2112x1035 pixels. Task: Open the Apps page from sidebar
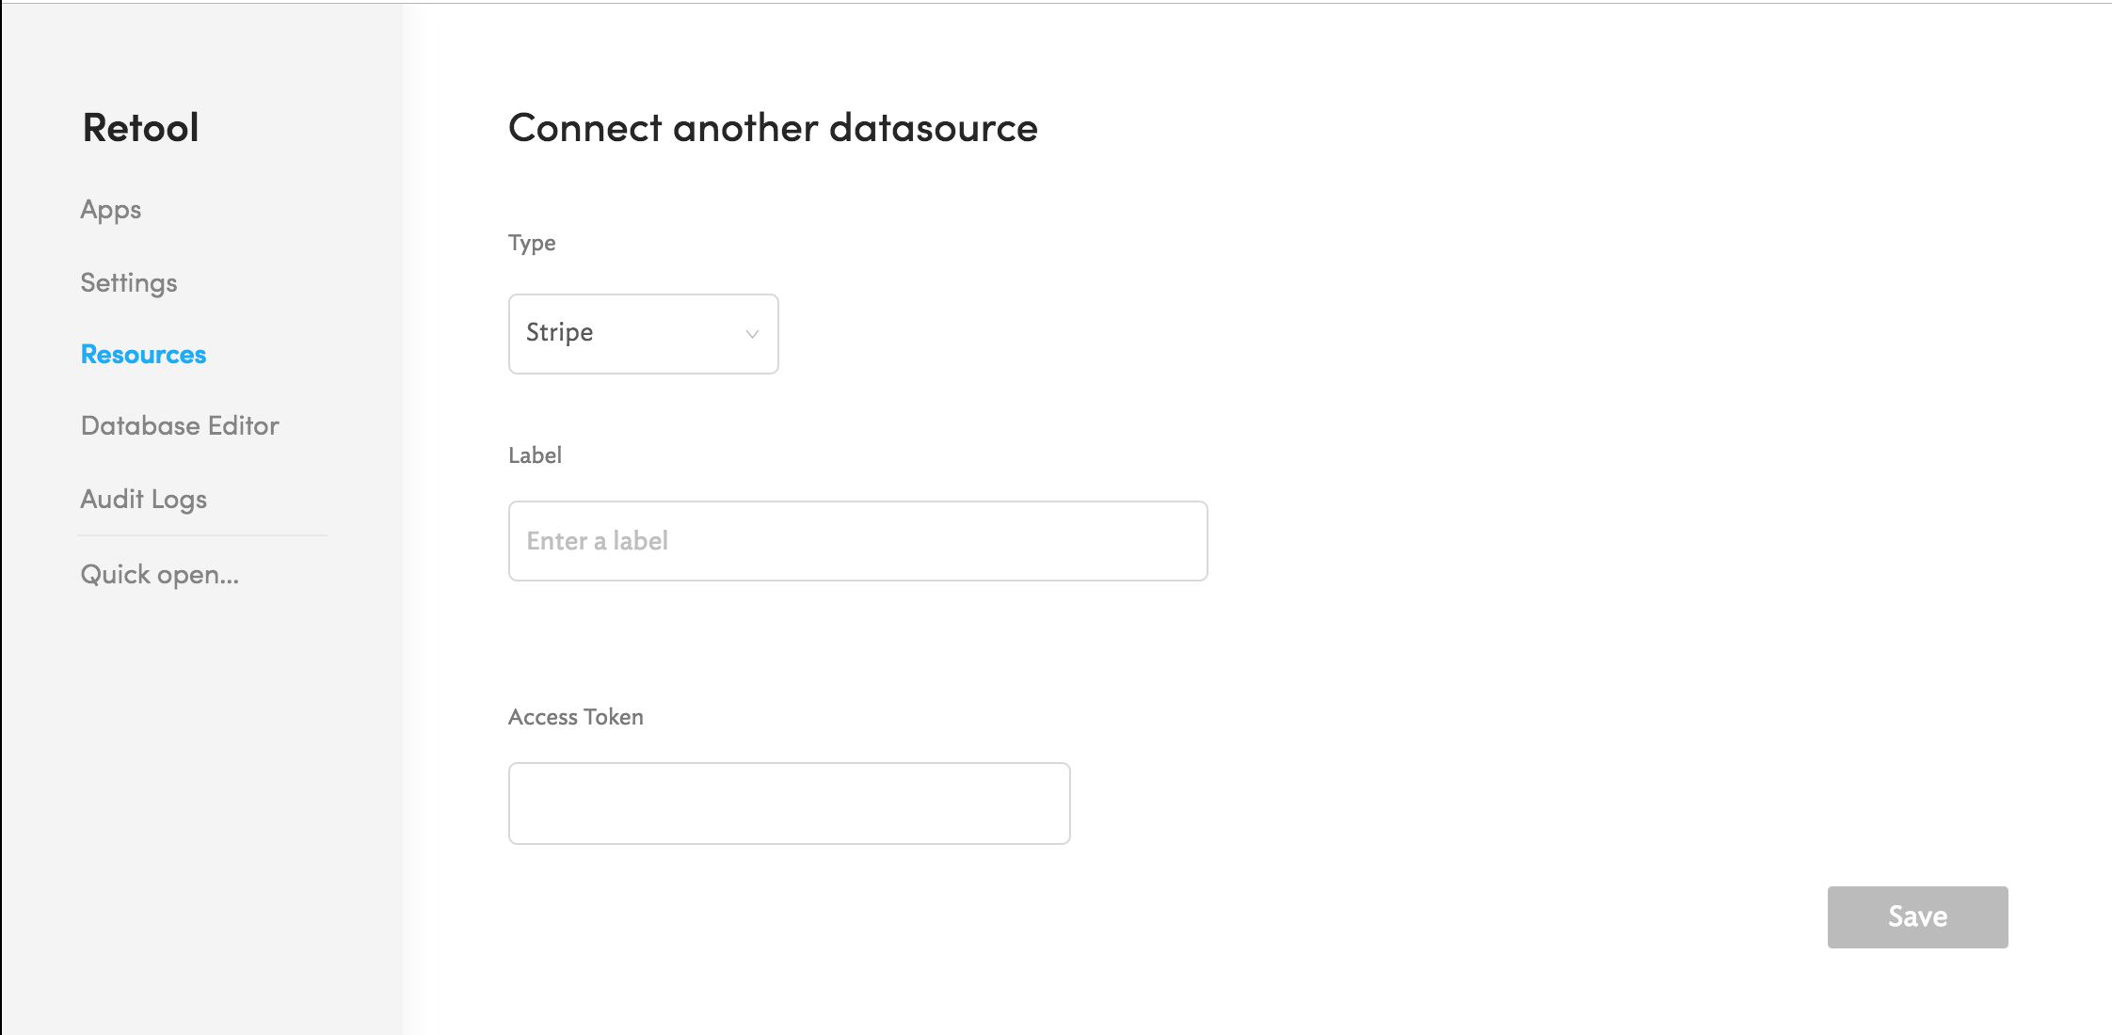pyautogui.click(x=110, y=209)
